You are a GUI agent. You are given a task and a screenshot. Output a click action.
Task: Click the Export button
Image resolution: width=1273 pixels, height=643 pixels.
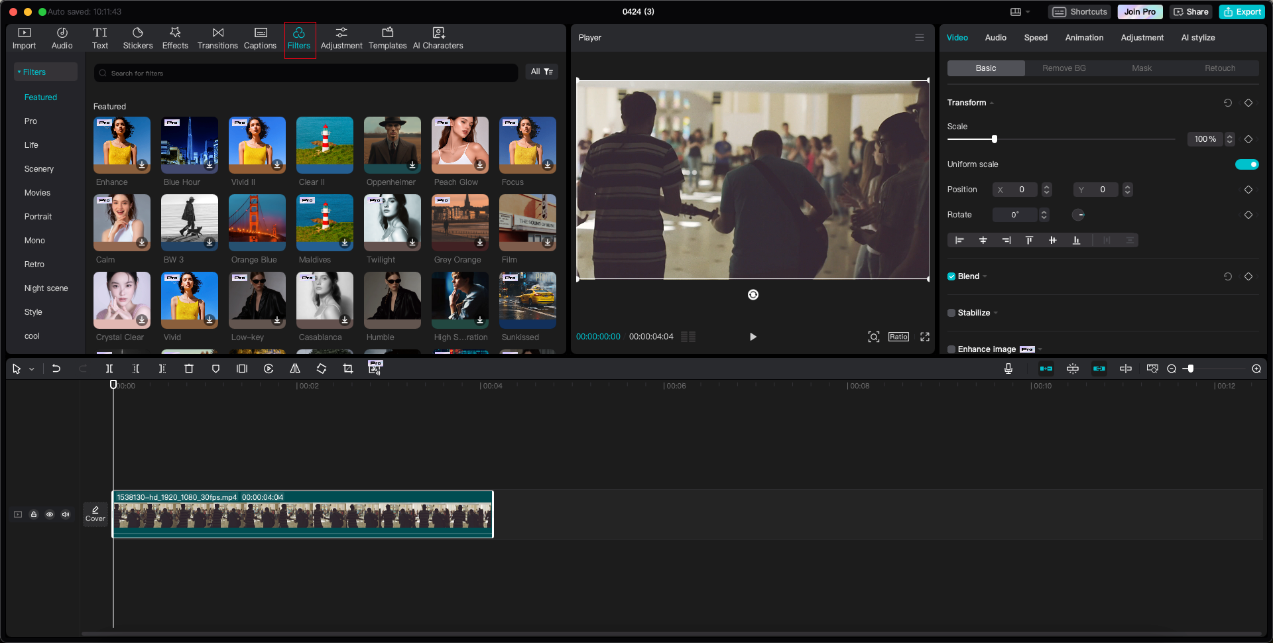(x=1241, y=11)
